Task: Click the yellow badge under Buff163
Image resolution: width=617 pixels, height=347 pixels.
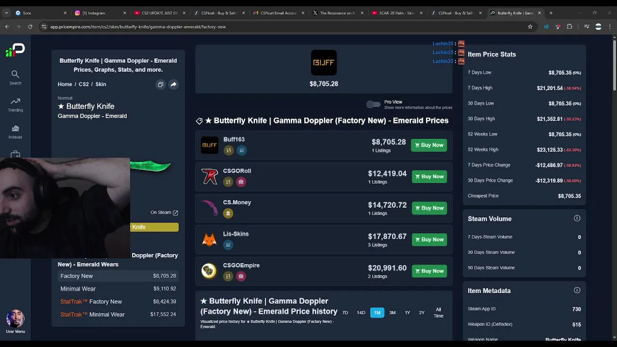Action: coord(228,150)
